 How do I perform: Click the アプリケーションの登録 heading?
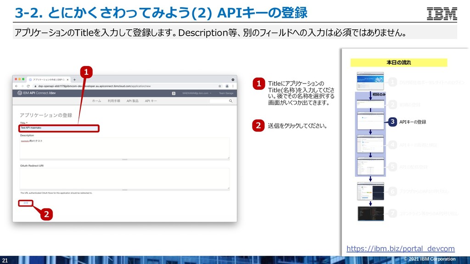point(46,115)
